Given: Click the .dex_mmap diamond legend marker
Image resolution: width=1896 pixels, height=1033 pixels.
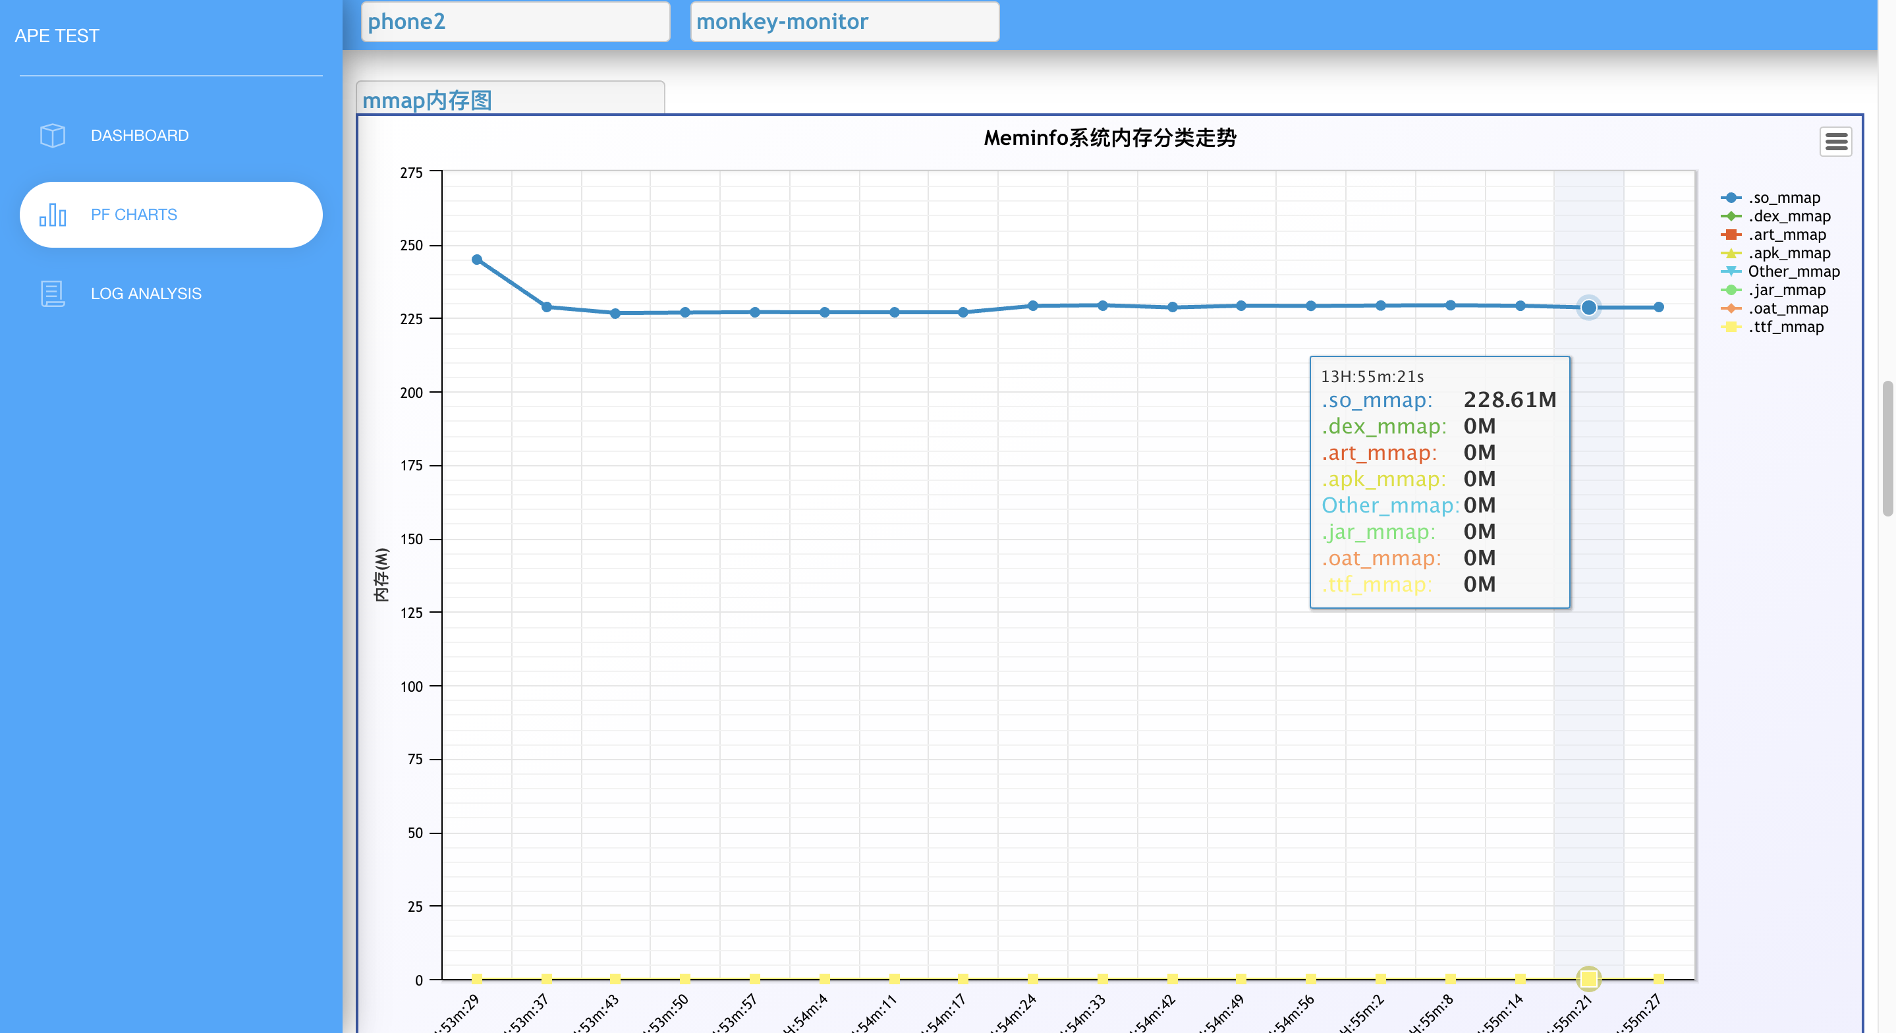Looking at the screenshot, I should 1731,217.
